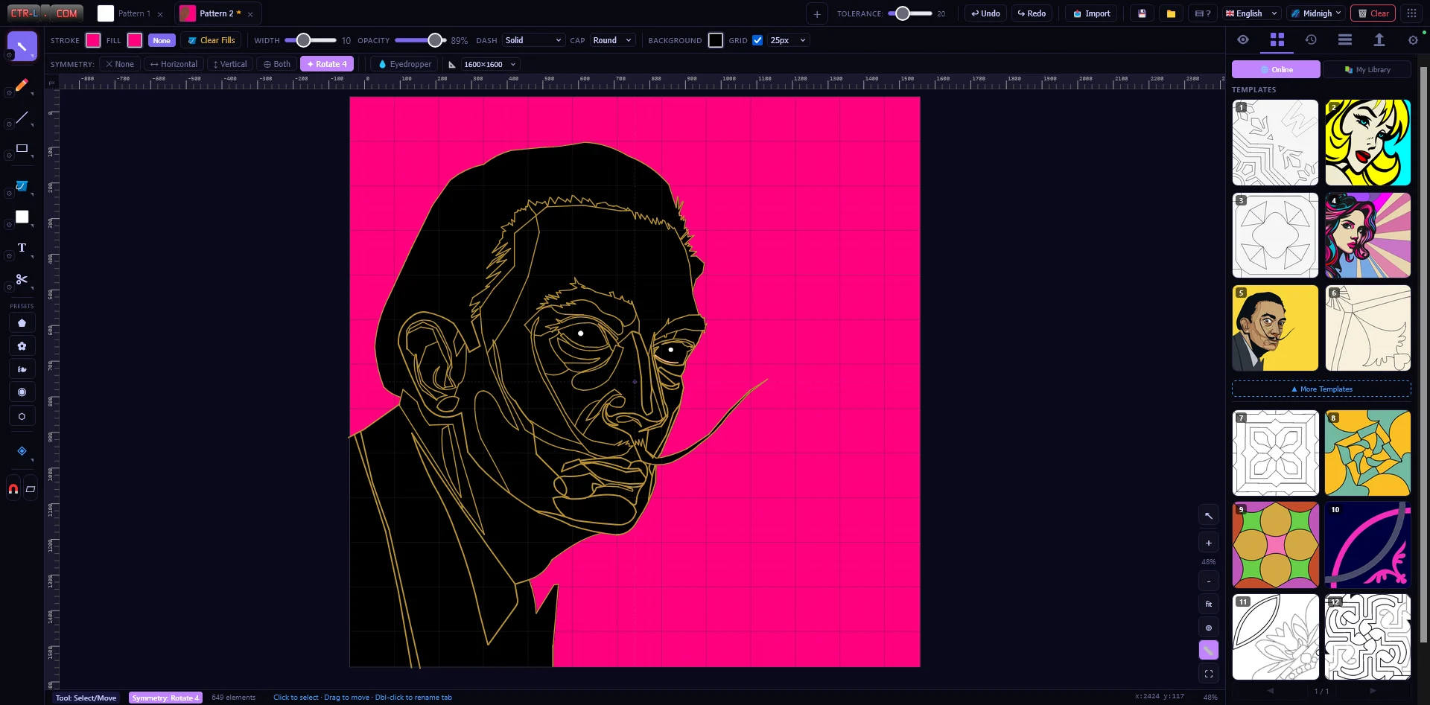Select the Dalí portrait template 5
1430x705 pixels.
(x=1275, y=328)
